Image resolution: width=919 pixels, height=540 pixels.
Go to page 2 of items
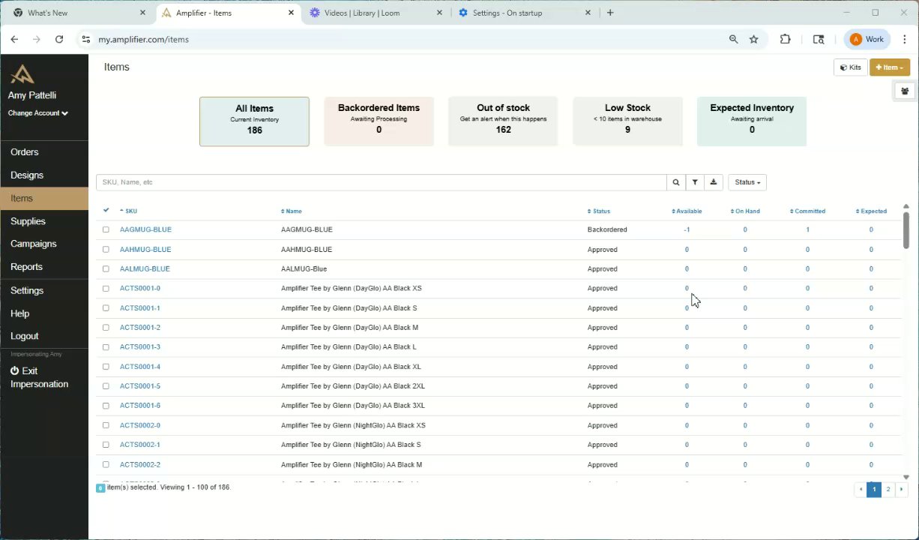[x=888, y=489]
